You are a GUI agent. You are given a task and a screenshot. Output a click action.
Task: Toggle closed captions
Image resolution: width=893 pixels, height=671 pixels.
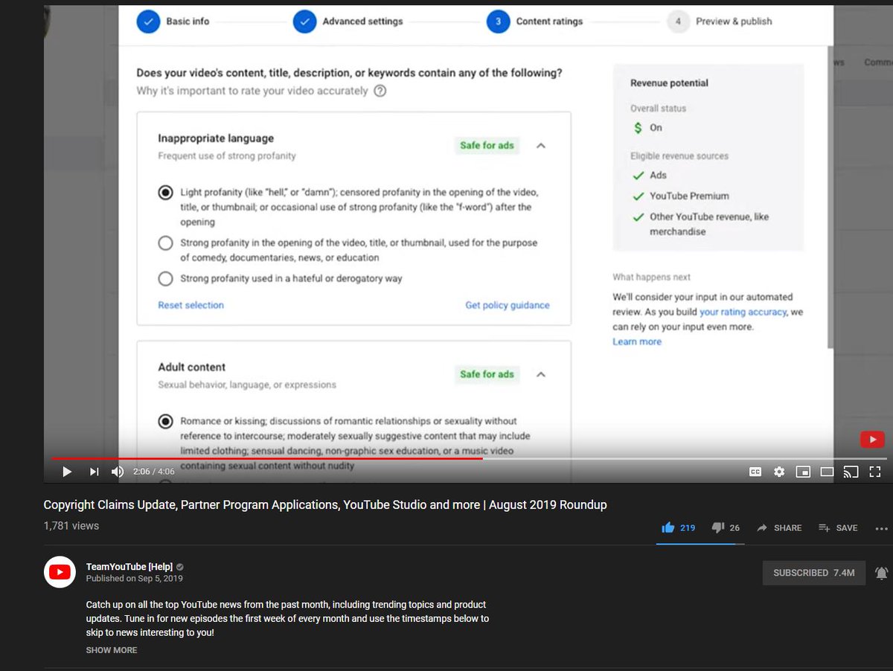click(x=755, y=472)
